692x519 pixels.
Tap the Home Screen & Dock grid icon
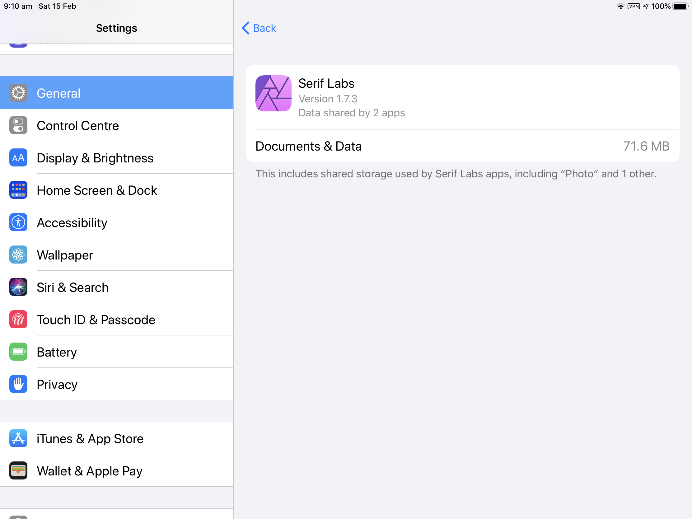[x=18, y=190]
